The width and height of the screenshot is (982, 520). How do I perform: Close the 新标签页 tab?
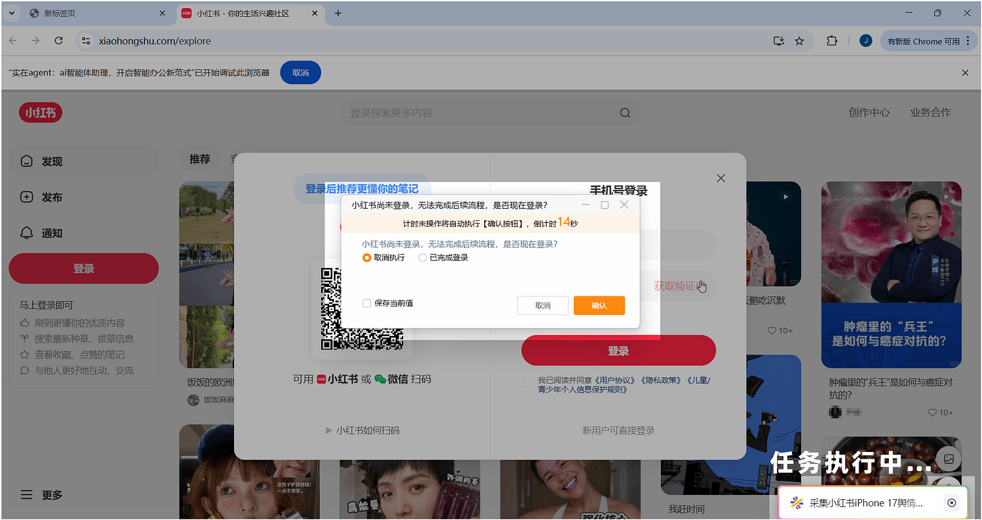(x=162, y=13)
